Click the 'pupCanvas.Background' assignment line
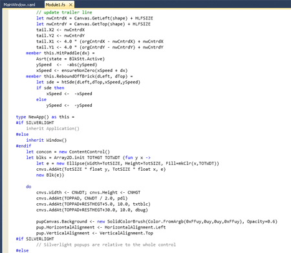Screen dimensions: 291x253 [x=156, y=222]
